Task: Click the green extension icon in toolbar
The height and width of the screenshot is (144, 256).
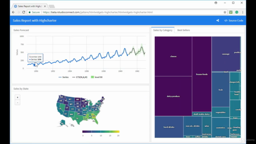Action: pyautogui.click(x=231, y=12)
